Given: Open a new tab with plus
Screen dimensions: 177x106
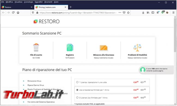Looking at the screenshot, I should point(71,7).
